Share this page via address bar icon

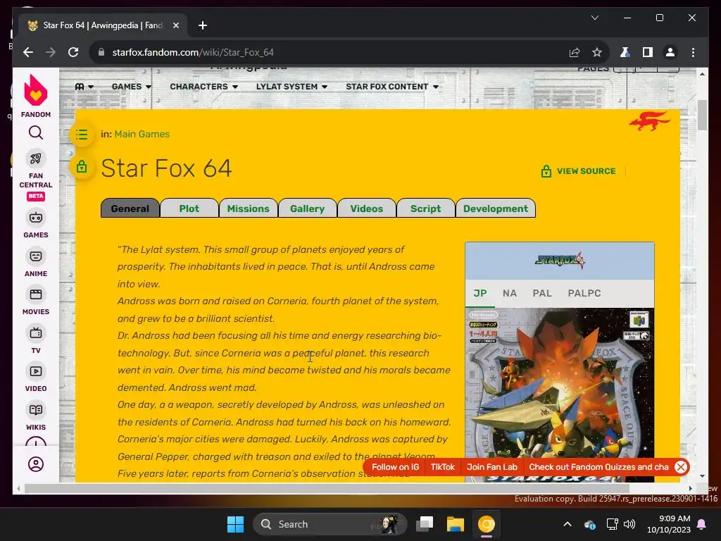coord(575,52)
